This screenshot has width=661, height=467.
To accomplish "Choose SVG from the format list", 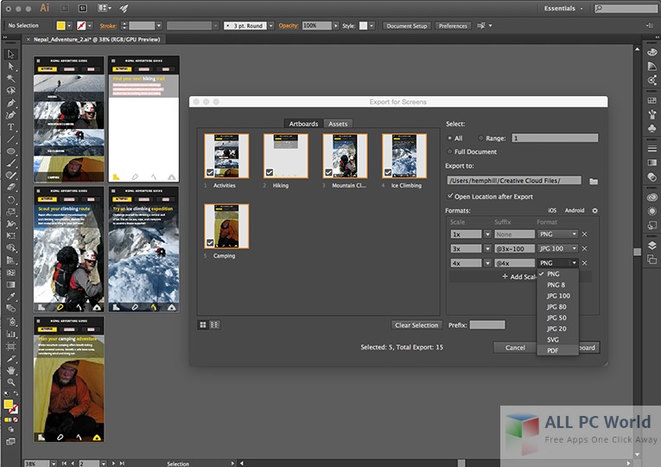I will pos(553,339).
